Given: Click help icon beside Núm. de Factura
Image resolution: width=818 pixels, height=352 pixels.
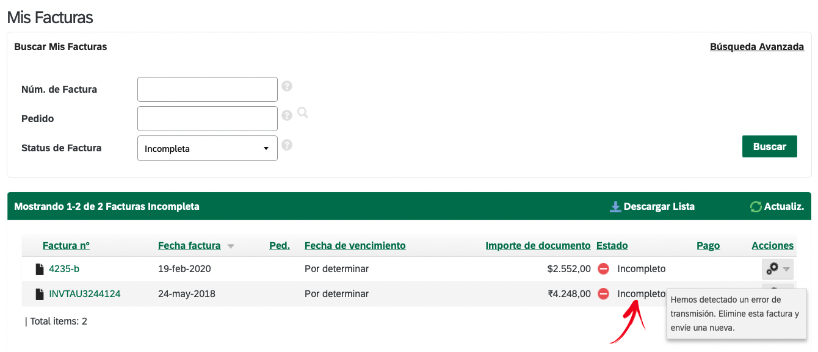Looking at the screenshot, I should (287, 87).
